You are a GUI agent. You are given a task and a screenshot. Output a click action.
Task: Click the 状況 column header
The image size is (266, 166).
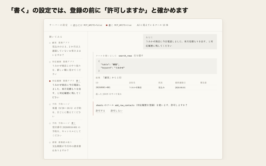pyautogui.click(x=160, y=83)
